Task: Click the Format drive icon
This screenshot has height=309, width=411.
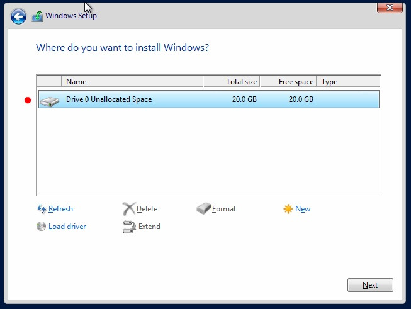Action: click(x=204, y=208)
